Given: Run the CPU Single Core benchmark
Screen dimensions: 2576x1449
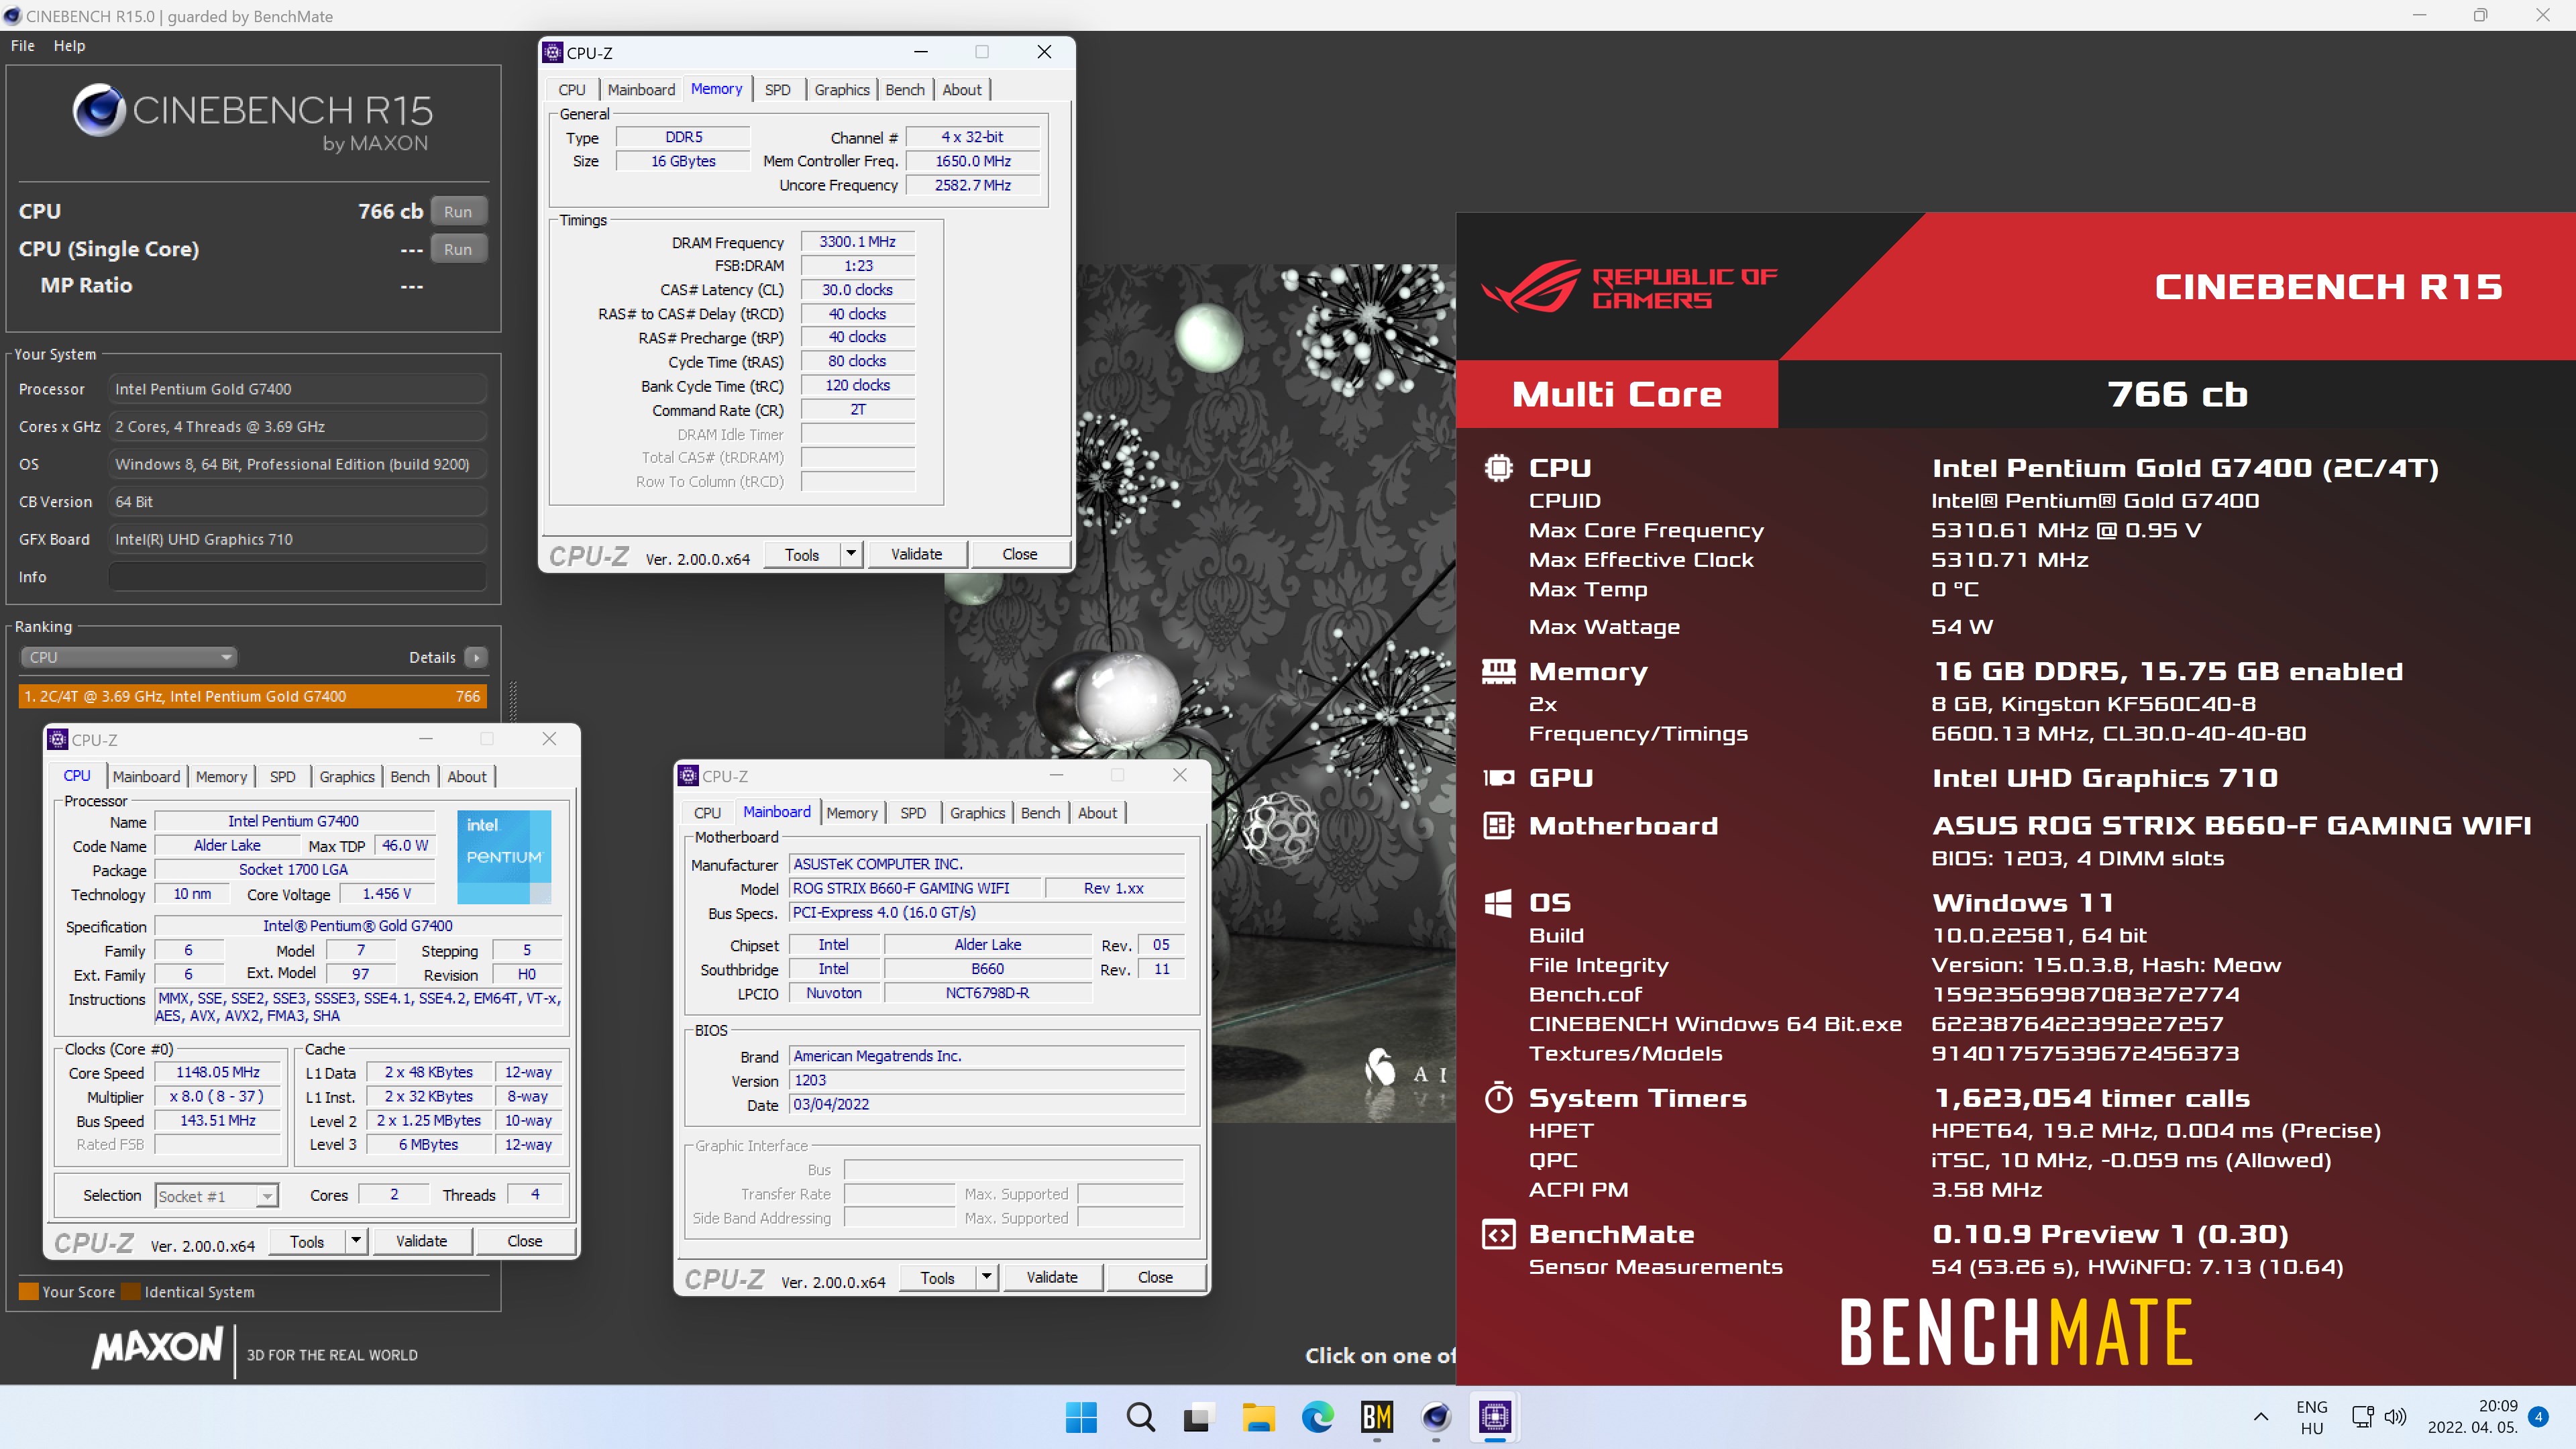Looking at the screenshot, I should (458, 249).
